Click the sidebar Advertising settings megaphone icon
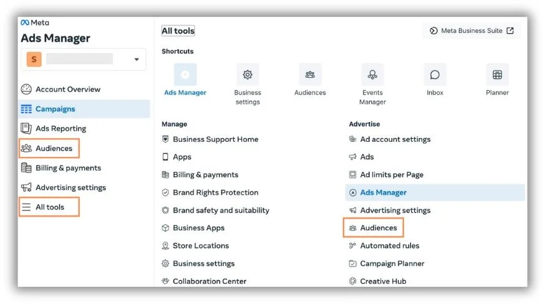This screenshot has height=305, width=547. pyautogui.click(x=26, y=187)
